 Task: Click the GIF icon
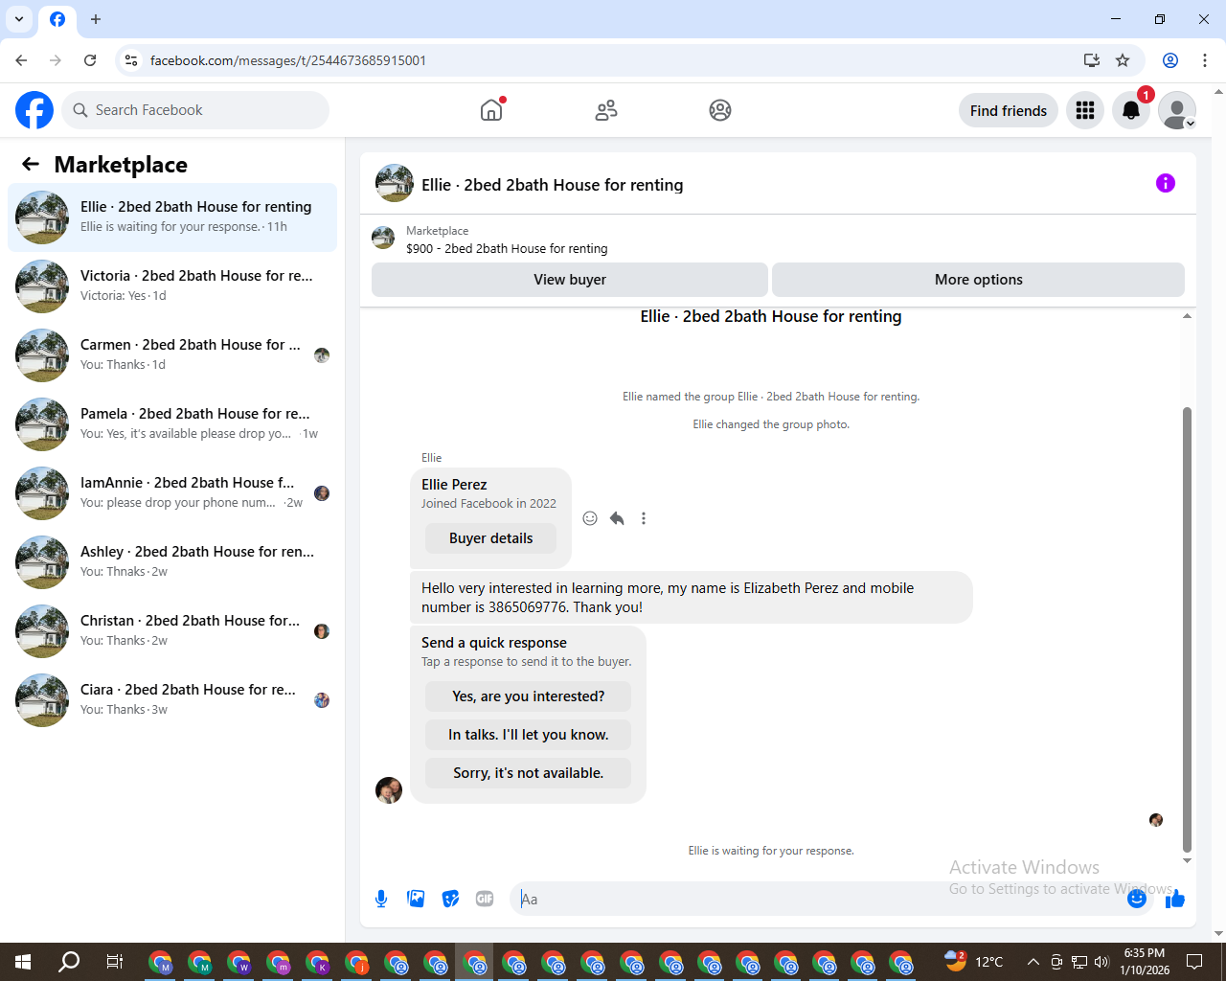(x=485, y=899)
